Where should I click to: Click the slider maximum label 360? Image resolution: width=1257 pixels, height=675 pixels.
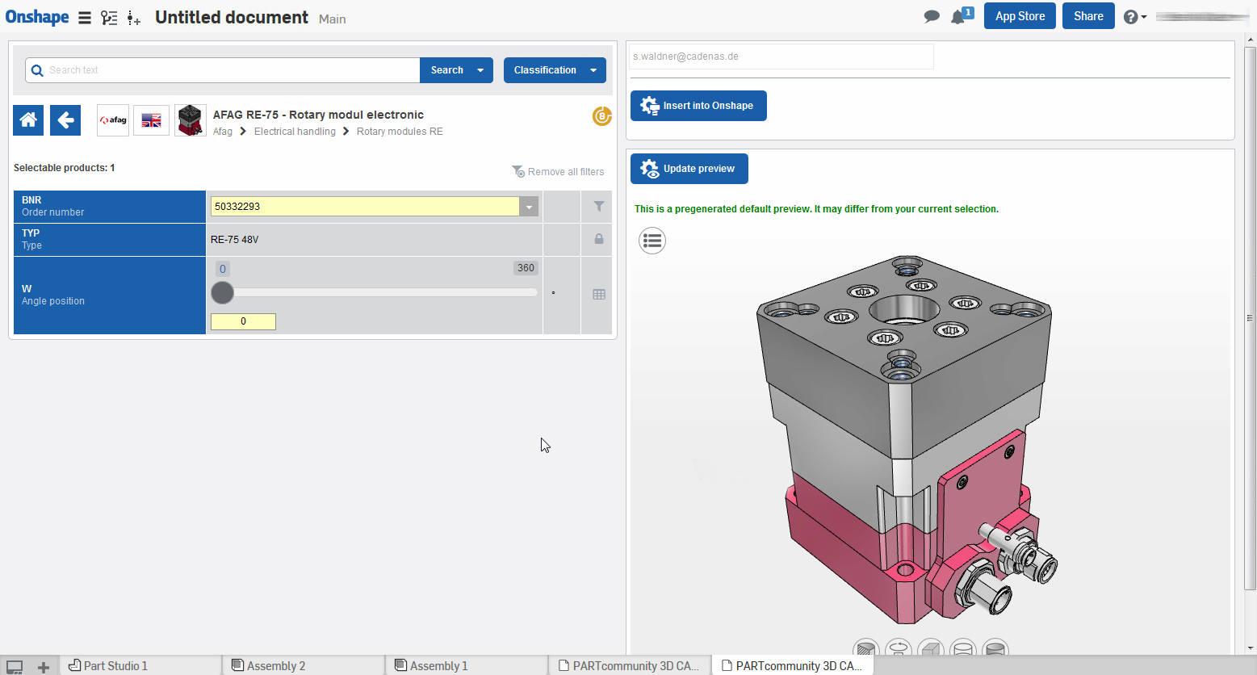point(526,268)
